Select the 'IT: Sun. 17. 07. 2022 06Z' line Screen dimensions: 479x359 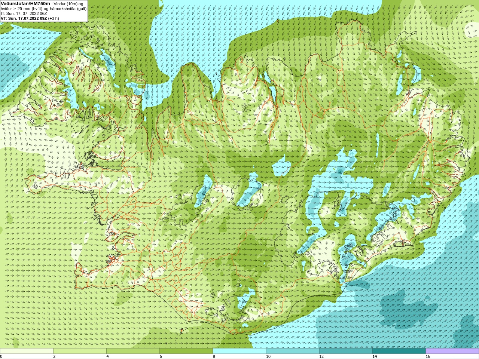[24, 13]
